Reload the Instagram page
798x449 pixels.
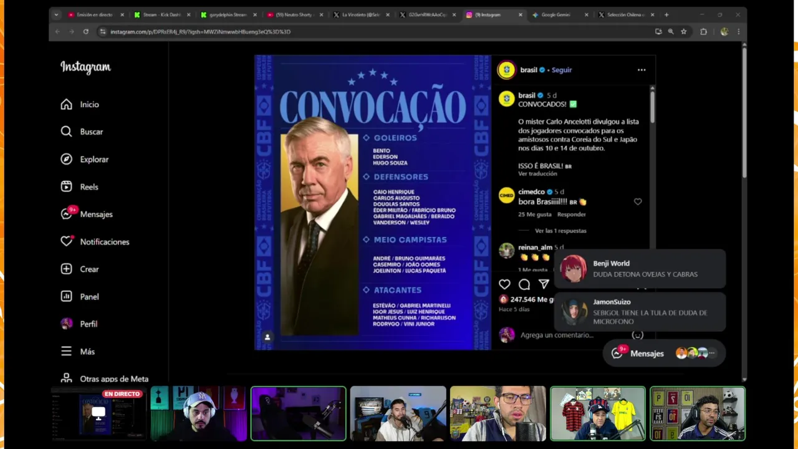[x=85, y=31]
